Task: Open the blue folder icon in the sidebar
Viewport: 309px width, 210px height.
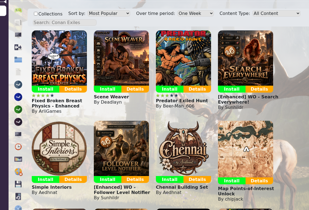Action: 18,60
